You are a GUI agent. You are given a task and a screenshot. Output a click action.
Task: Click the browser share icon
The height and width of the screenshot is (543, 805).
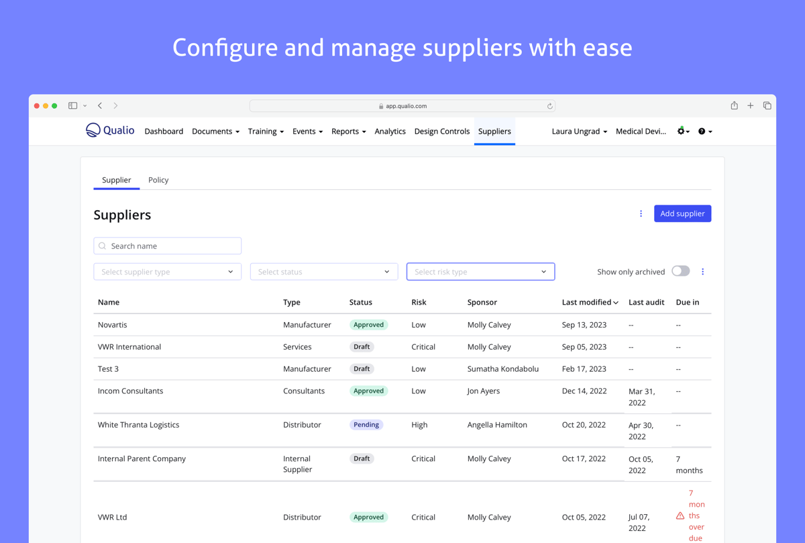[x=735, y=105]
